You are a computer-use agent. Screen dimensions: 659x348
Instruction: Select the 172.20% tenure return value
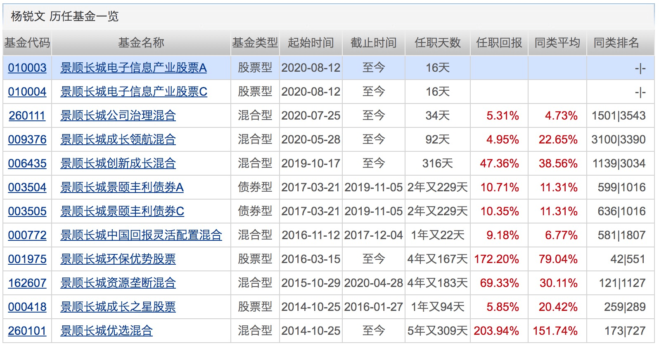[x=496, y=259]
